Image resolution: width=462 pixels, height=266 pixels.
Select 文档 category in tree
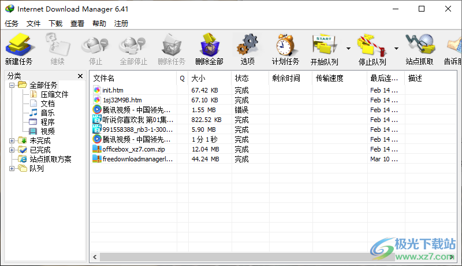(x=47, y=104)
